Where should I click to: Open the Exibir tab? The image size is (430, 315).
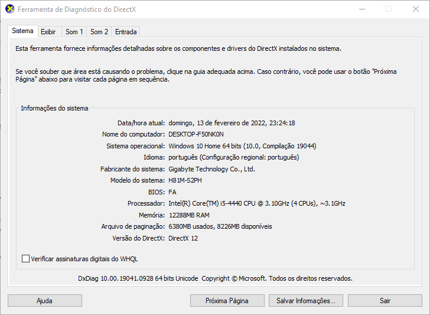[x=48, y=32]
